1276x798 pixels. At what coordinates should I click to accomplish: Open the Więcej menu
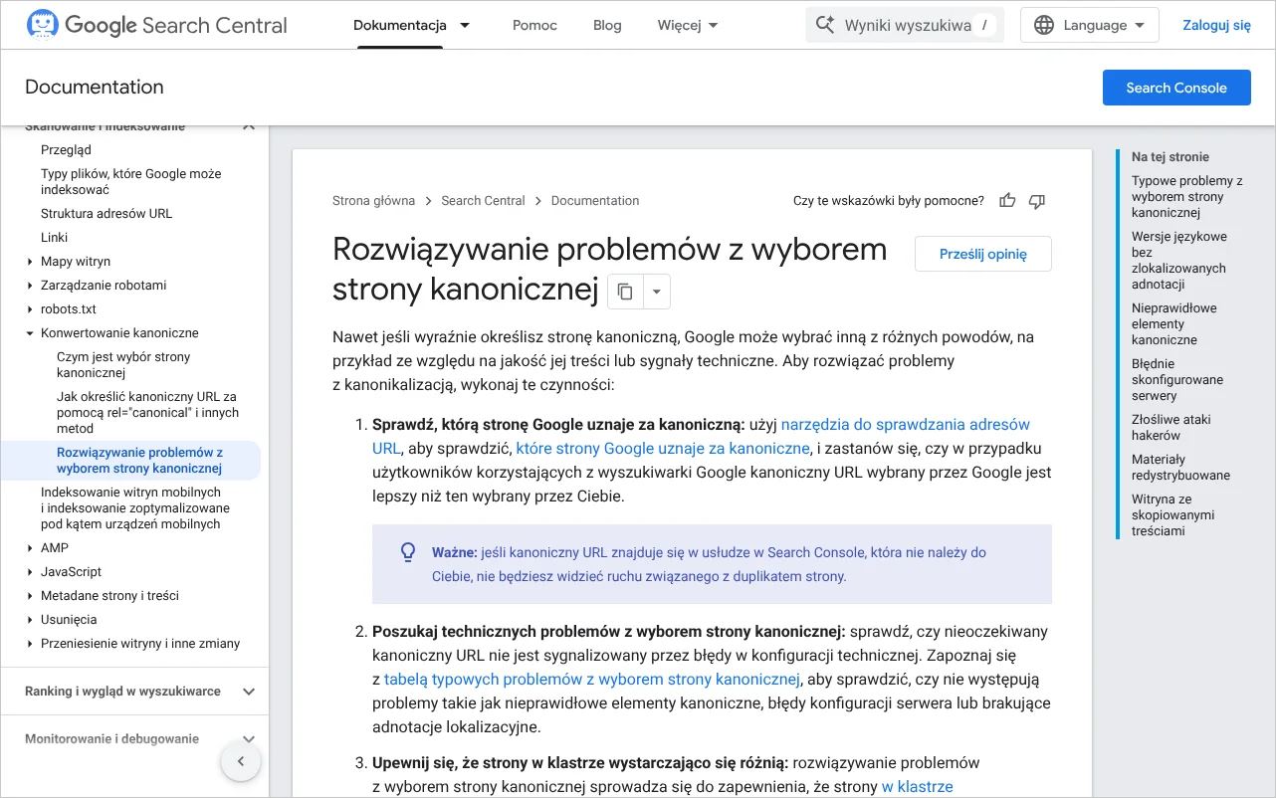tap(688, 25)
